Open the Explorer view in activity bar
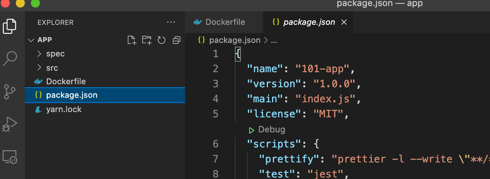Image resolution: width=490 pixels, height=179 pixels. click(x=10, y=26)
